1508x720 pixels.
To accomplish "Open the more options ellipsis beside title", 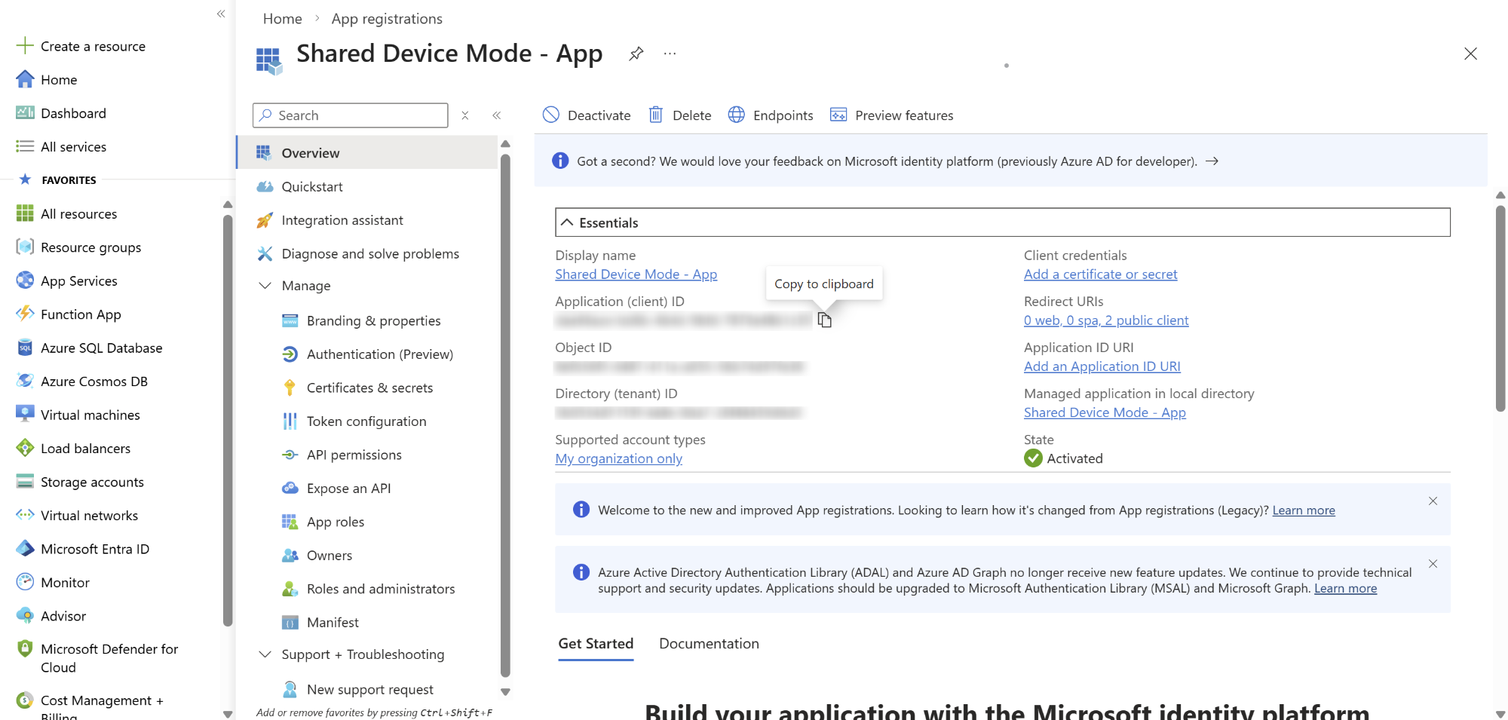I will click(x=670, y=54).
